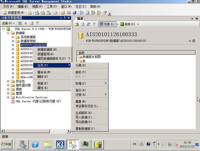200x151 pixels.
Task: Open the List view dropdown arrow
Action: coord(117,24)
